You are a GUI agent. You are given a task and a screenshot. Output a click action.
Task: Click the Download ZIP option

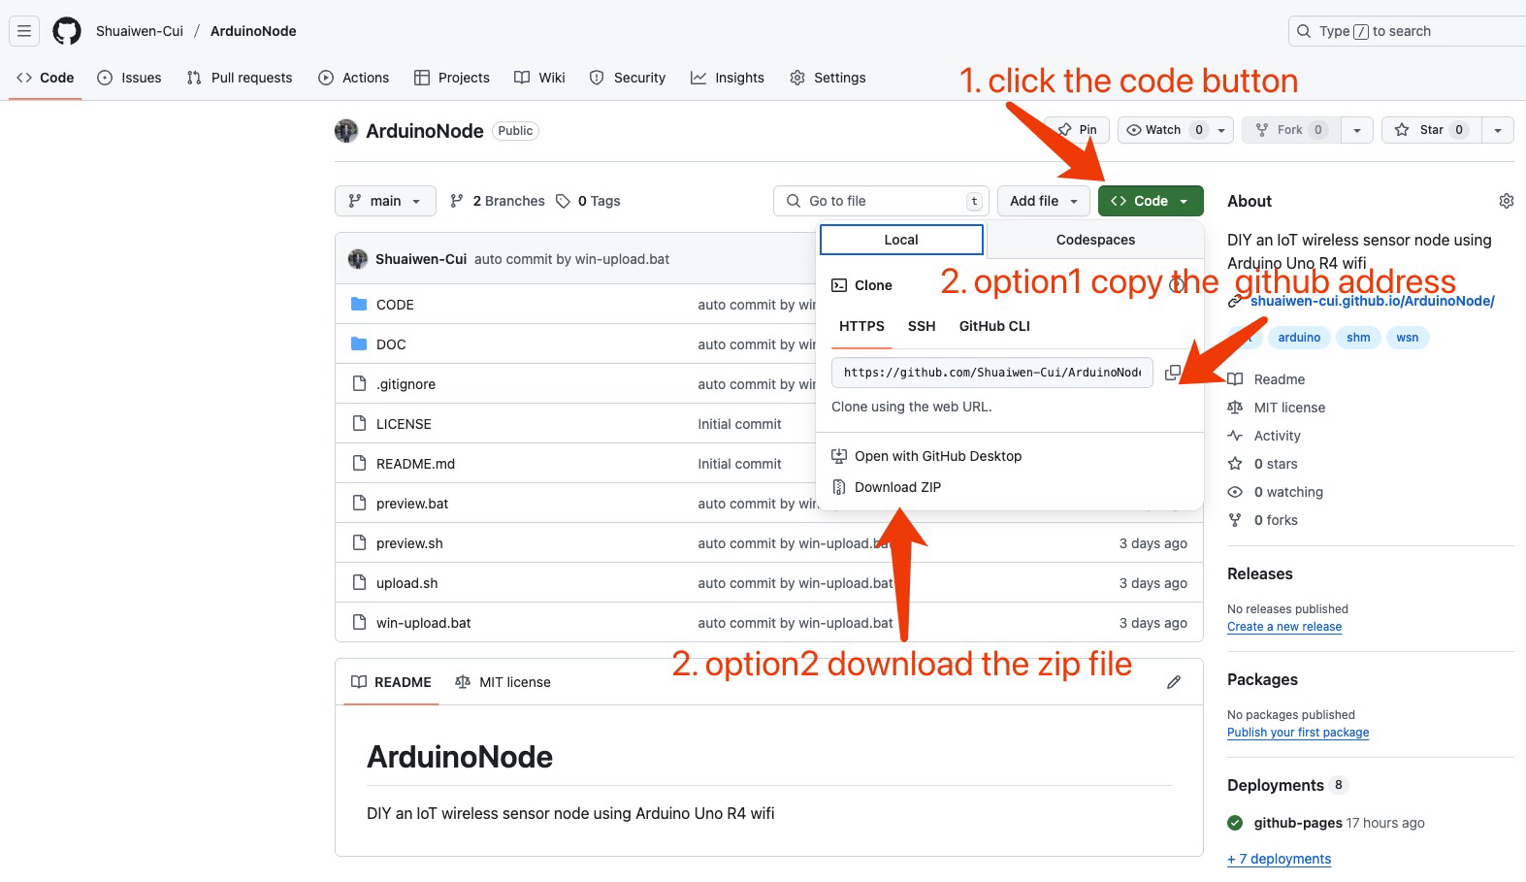point(896,487)
